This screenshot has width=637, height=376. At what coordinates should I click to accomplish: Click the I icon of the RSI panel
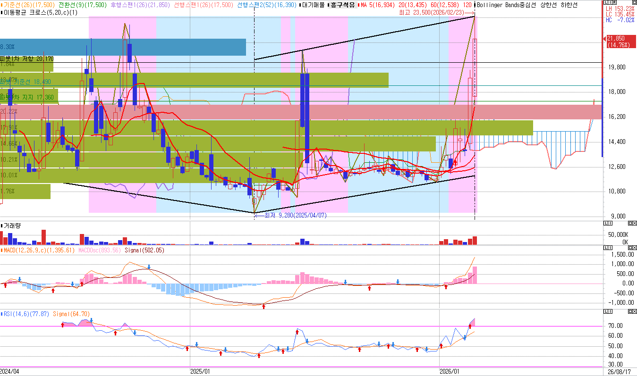610,312
